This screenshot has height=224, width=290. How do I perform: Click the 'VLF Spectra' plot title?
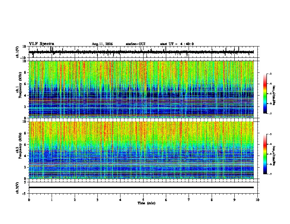click(x=41, y=44)
